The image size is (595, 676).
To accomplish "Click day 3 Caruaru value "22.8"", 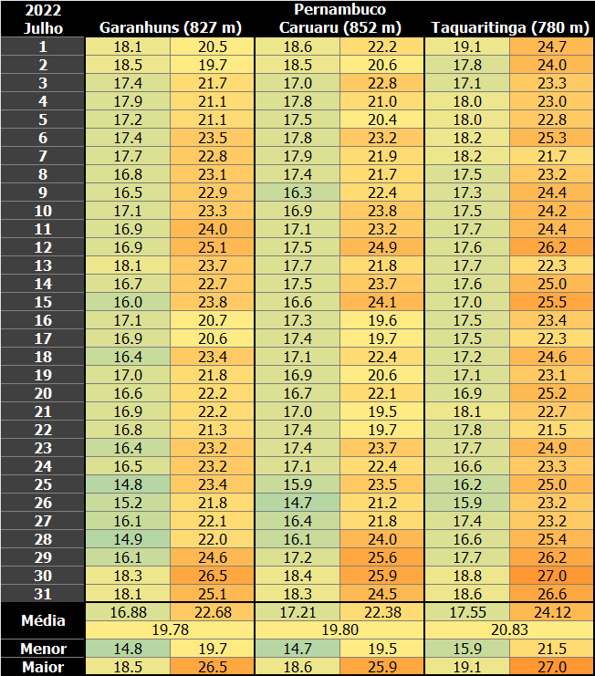I will click(x=382, y=83).
